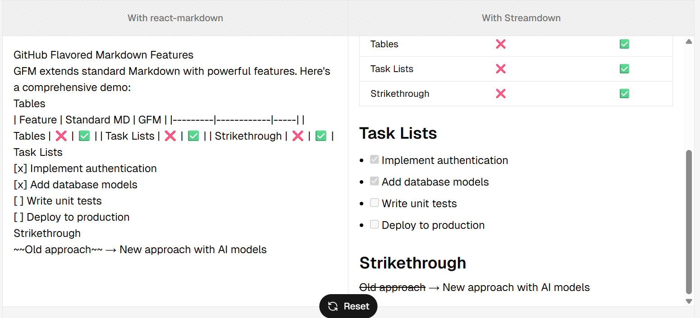Check the Deploy to production checkbox
This screenshot has height=318, width=700.
(374, 224)
